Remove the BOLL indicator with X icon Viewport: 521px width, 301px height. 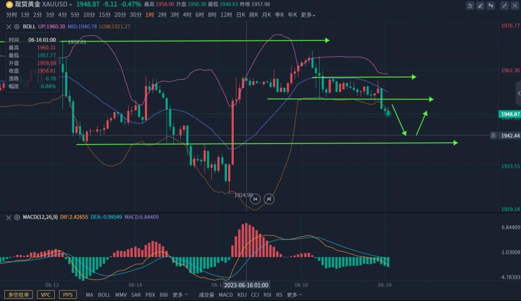pyautogui.click(x=9, y=27)
